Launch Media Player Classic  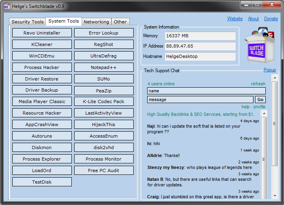click(42, 102)
